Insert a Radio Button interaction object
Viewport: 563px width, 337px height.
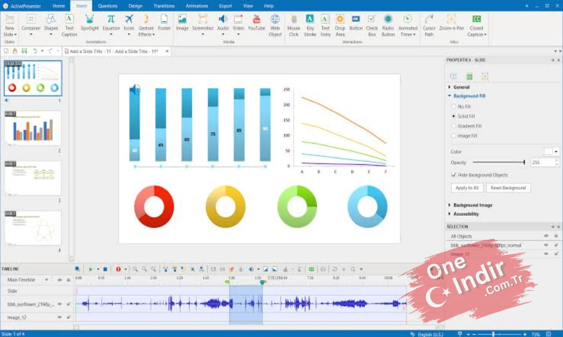click(388, 25)
